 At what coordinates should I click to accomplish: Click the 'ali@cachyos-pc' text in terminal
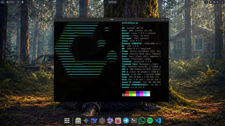pos(130,23)
